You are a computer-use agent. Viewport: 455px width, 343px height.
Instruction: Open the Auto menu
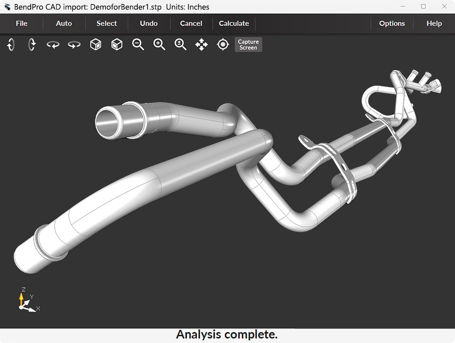click(64, 23)
